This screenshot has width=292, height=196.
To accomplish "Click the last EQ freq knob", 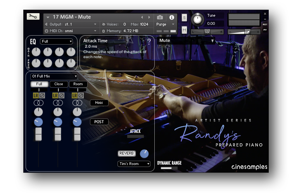I will point(71,63).
